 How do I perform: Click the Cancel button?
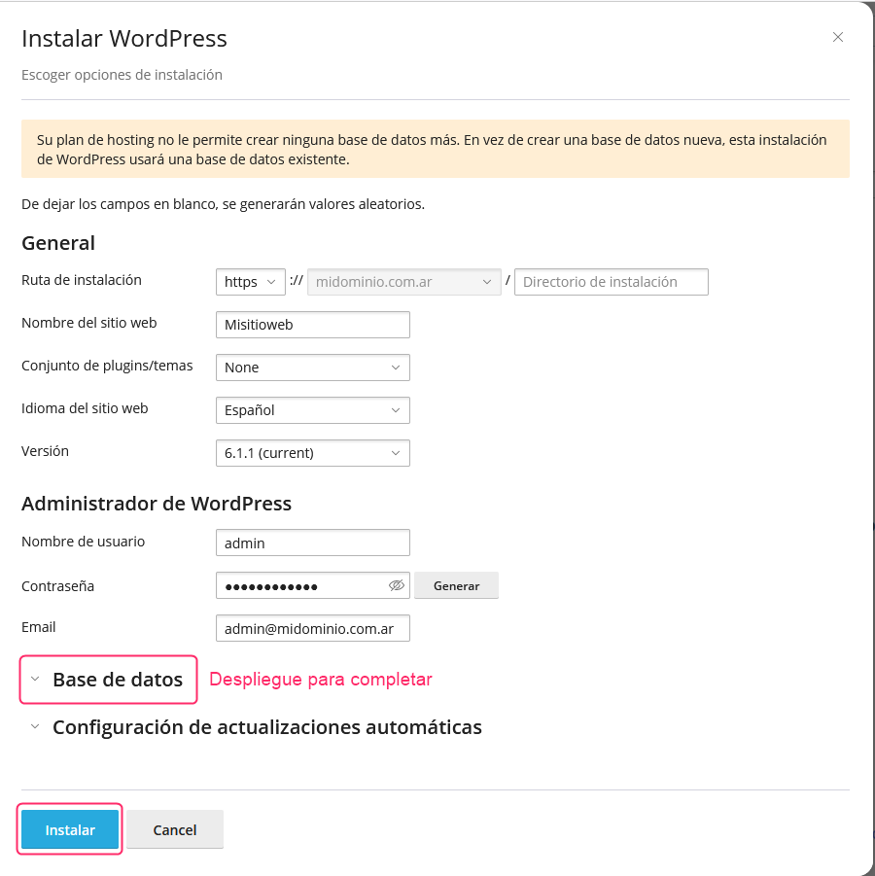click(175, 829)
